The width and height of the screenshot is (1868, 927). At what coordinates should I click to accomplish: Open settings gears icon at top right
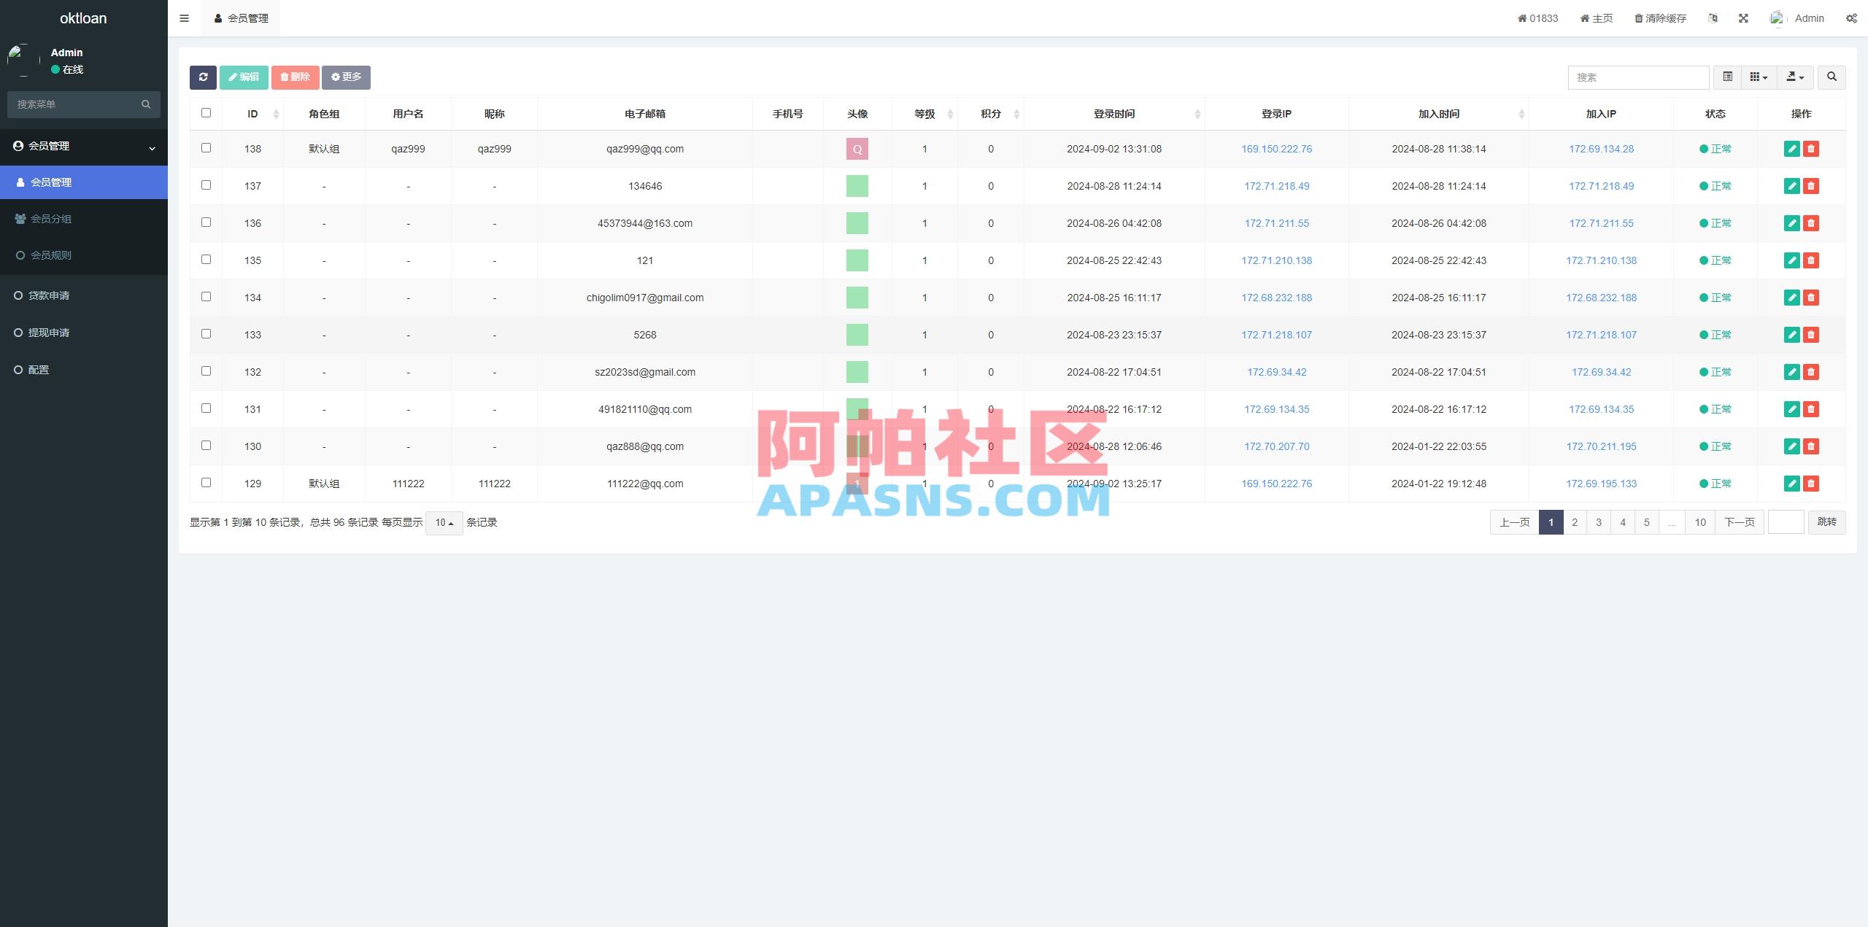pos(1852,18)
